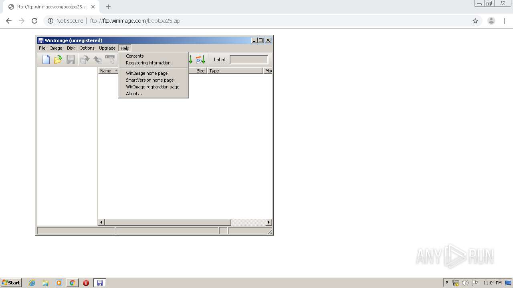Viewport: 513px width, 288px height.
Task: Click the WinImage title bar floppy icon
Action: [x=40, y=40]
